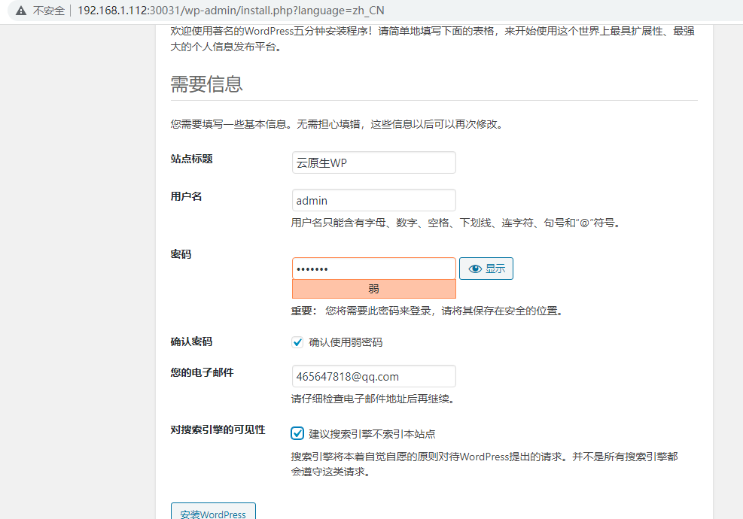This screenshot has height=519, width=743.
Task: Click the 站点标题 label
Action: pos(191,159)
